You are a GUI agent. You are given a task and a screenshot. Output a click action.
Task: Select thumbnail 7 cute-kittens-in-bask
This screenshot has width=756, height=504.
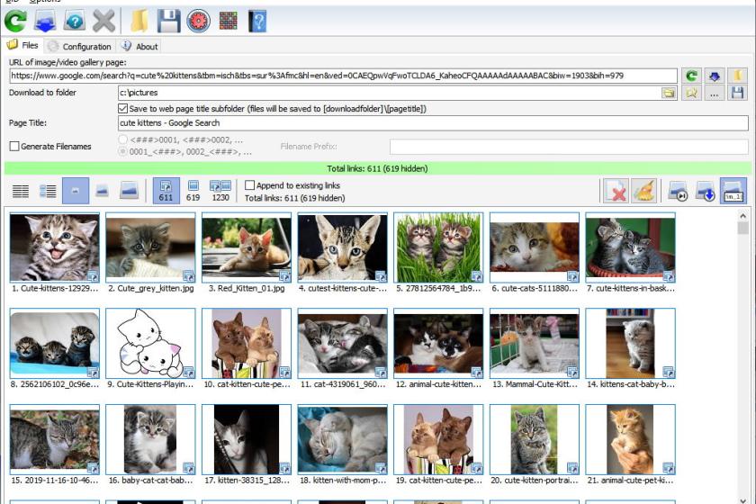click(630, 247)
